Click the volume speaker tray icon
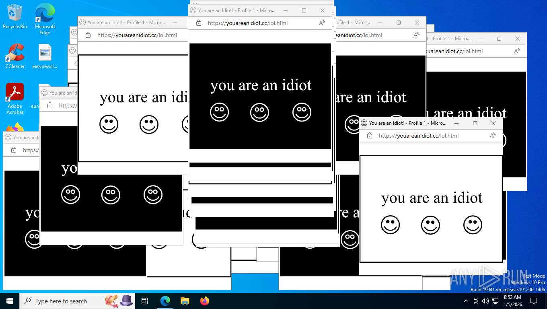 [485, 301]
